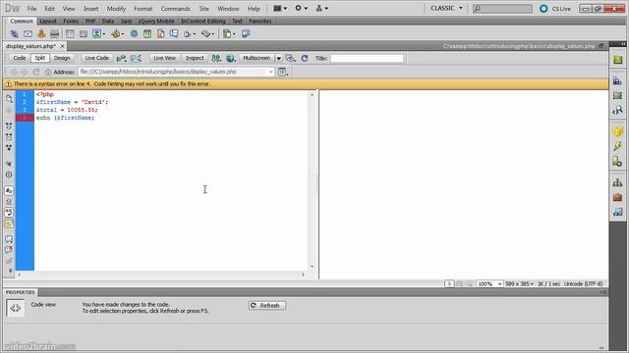Click the Head tags insert icon
Screen dimensions: 629x353
click(x=189, y=34)
